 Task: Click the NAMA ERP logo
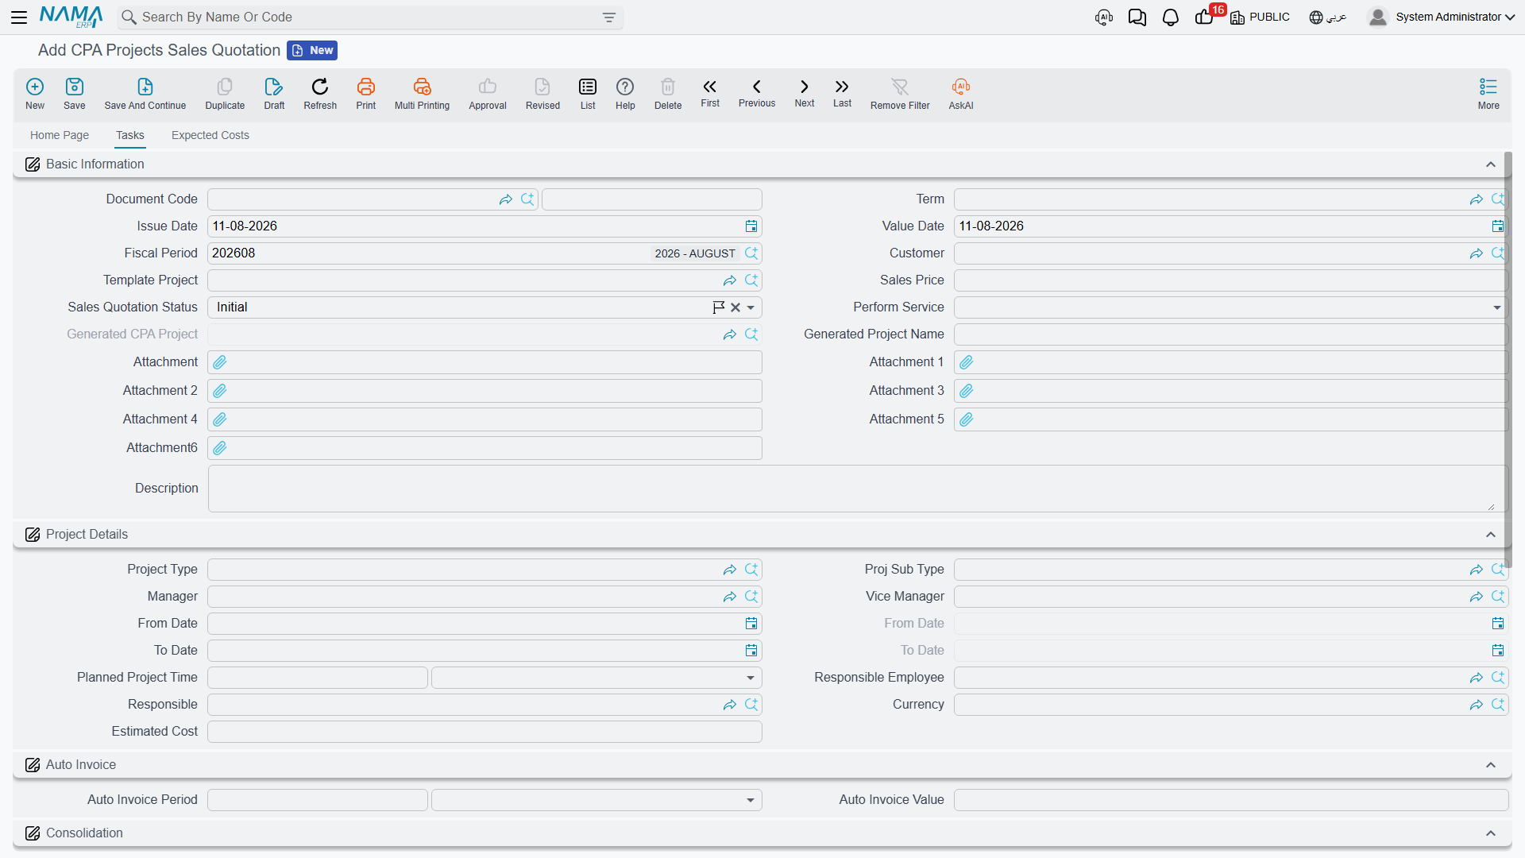(x=71, y=17)
